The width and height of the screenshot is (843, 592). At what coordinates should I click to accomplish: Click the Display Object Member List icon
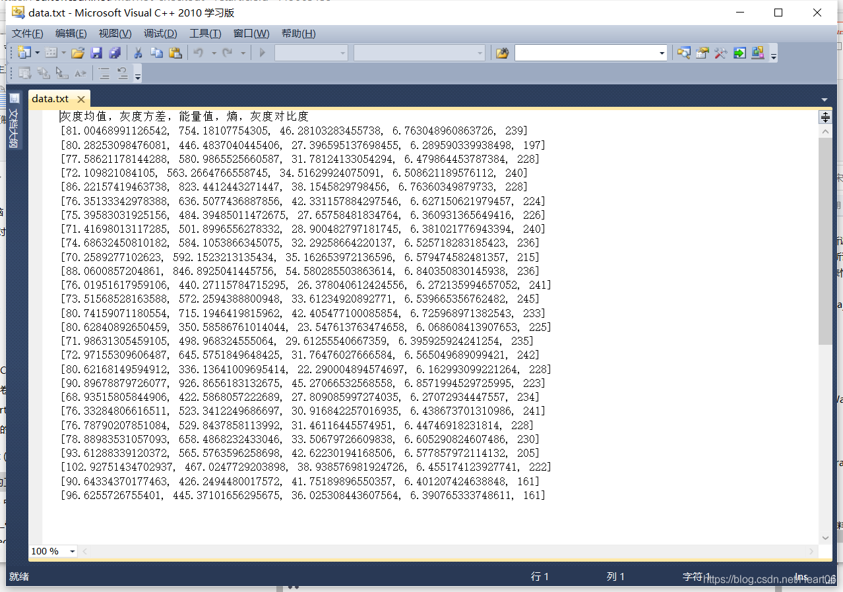[x=25, y=73]
